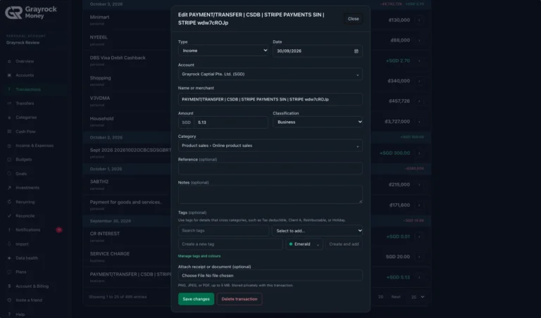Screen dimensions: 541x318
Task: Open the Account dropdown Grayrock Captial Pte. Ltd.
Action: [x=270, y=74]
